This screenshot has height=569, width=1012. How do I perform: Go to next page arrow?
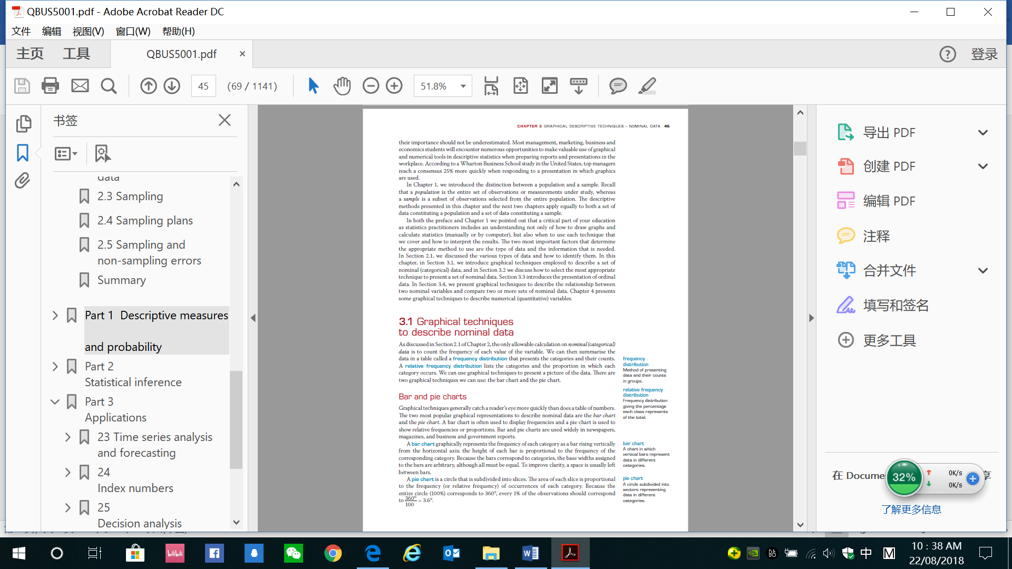(172, 86)
